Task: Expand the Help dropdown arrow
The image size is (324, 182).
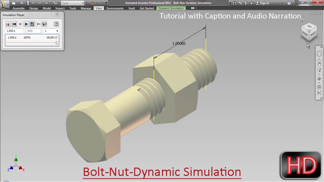Action: pos(293,3)
